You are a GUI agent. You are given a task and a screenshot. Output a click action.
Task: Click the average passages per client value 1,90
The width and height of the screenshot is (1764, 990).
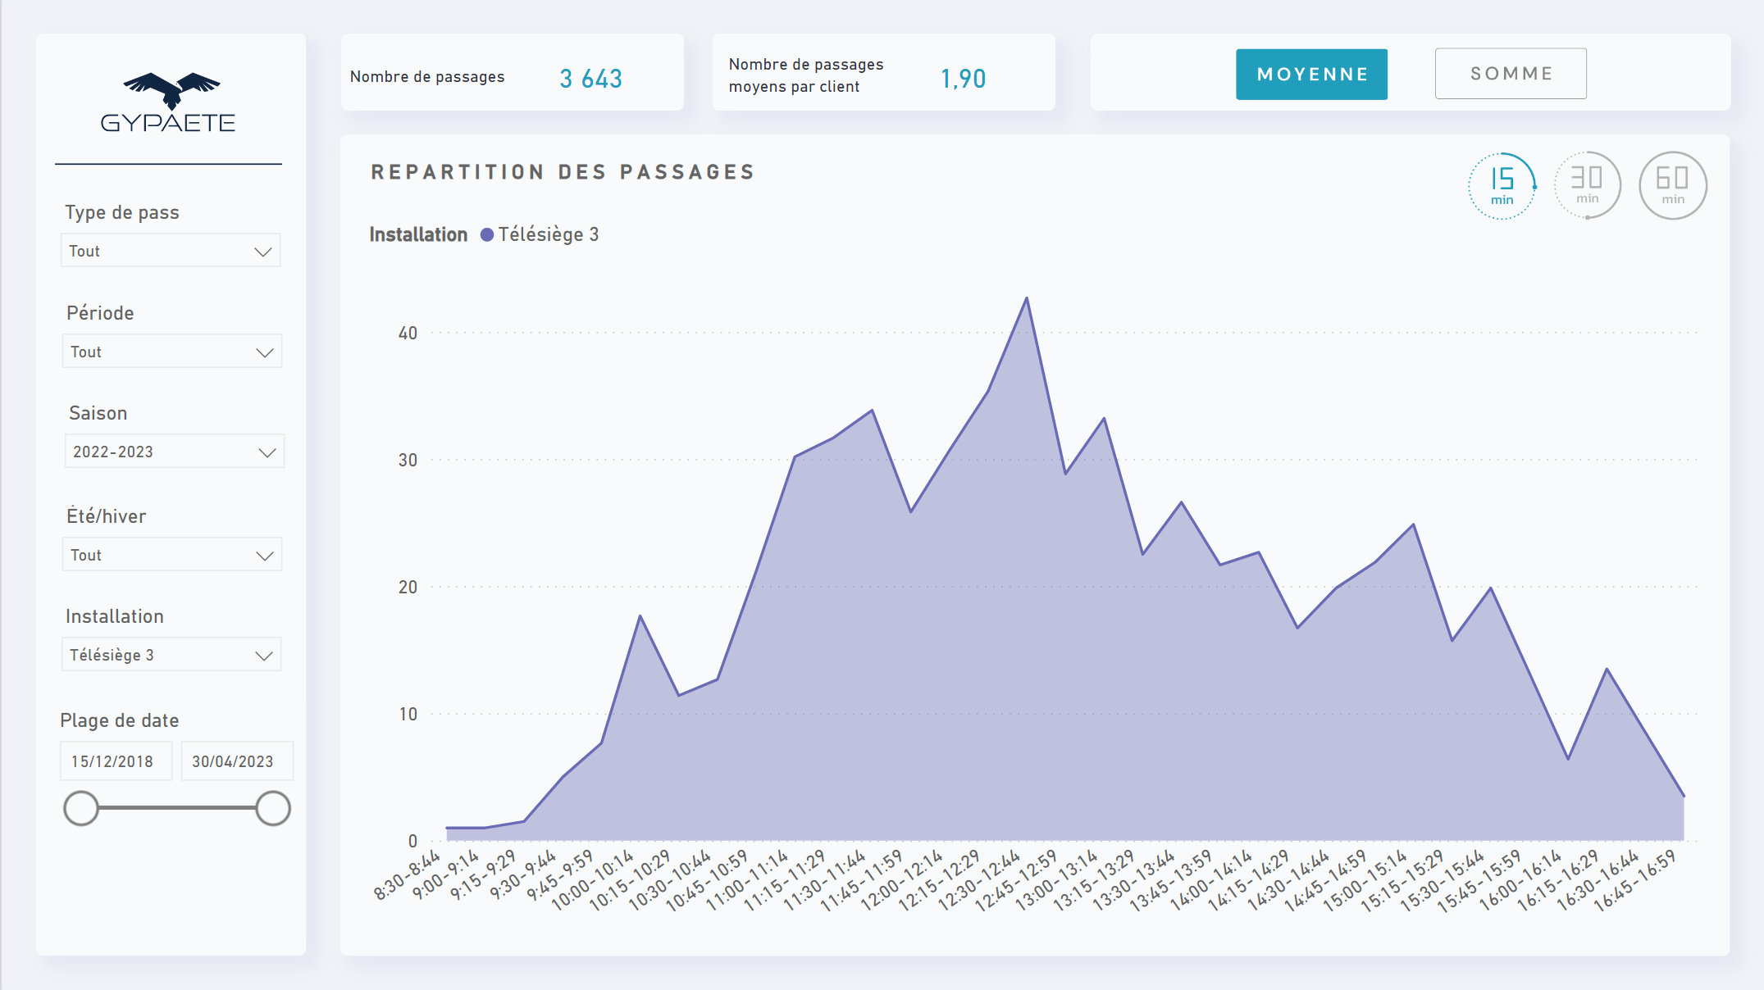pyautogui.click(x=963, y=79)
